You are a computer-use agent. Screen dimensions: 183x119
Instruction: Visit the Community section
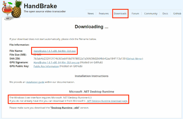click(151, 13)
